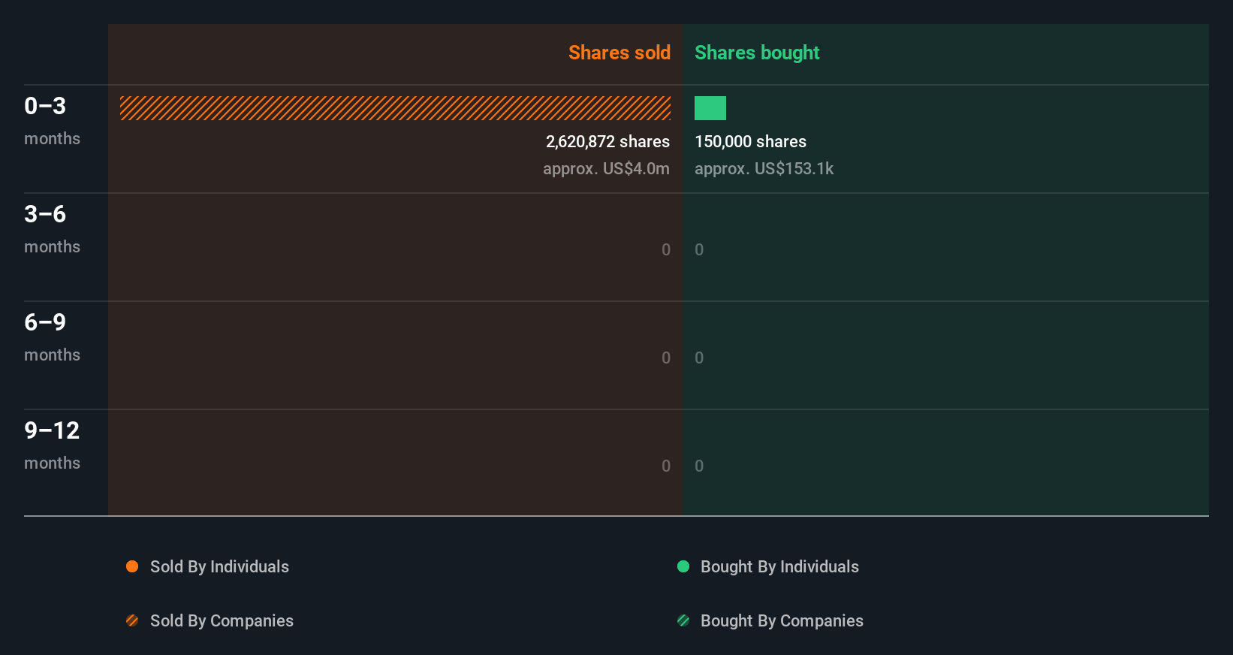This screenshot has height=655, width=1233.
Task: Select the 3–6 months row label
Action: click(x=52, y=229)
